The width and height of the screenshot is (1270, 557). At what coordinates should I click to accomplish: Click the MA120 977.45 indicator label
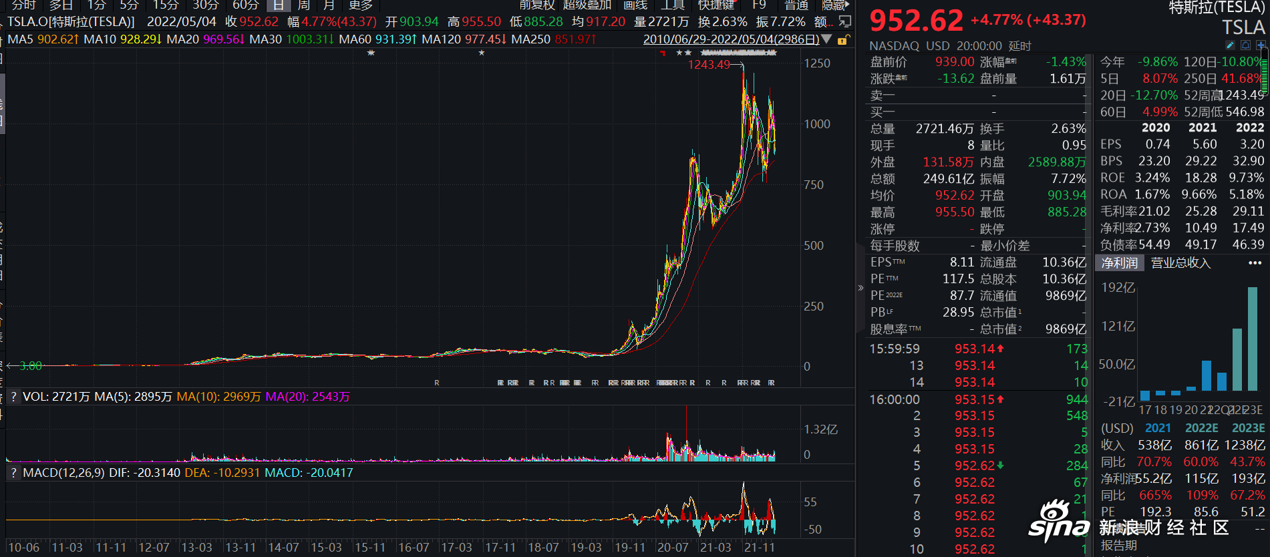point(464,39)
